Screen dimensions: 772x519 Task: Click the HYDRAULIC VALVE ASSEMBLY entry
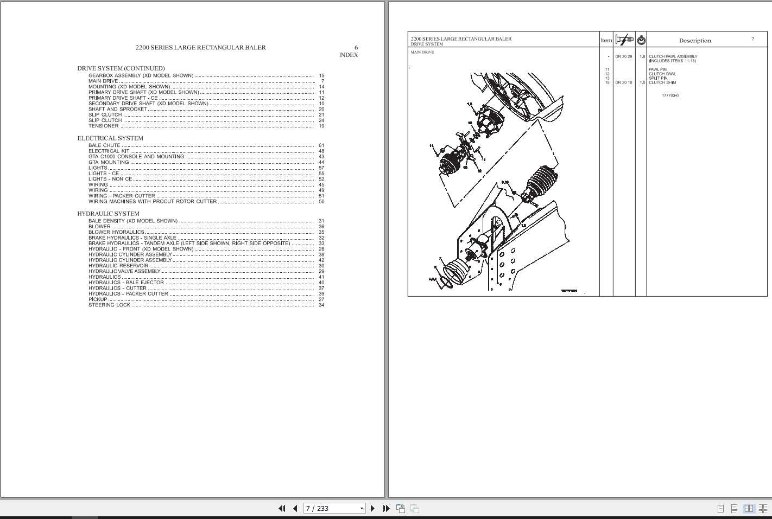point(206,271)
